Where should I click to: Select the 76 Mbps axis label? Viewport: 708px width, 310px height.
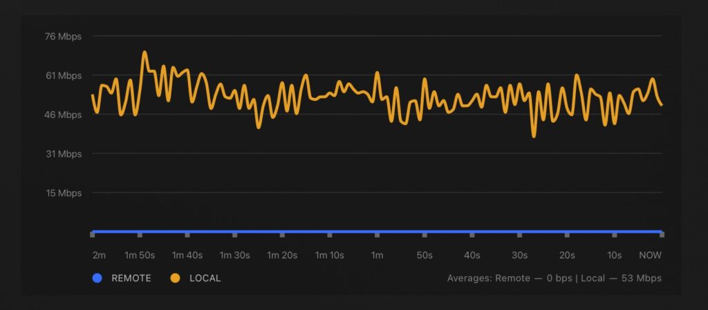click(x=63, y=37)
